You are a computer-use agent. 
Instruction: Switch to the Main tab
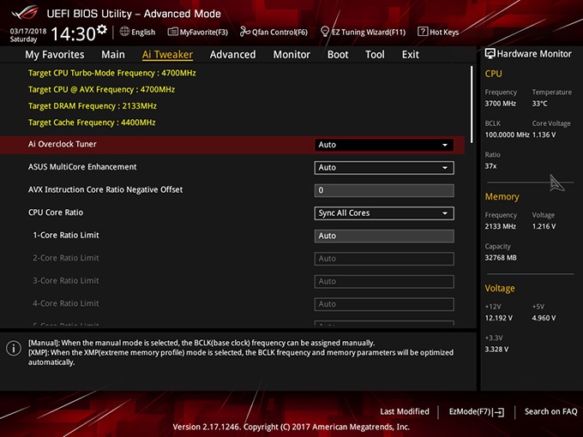click(113, 55)
